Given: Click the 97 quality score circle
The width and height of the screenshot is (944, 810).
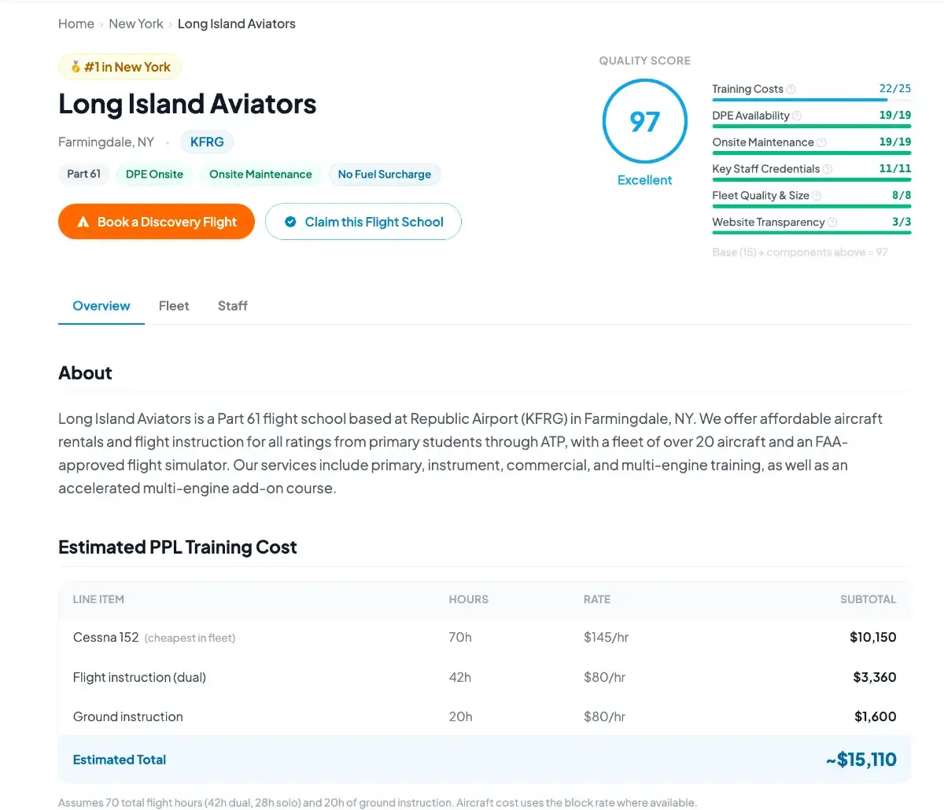Looking at the screenshot, I should point(644,122).
